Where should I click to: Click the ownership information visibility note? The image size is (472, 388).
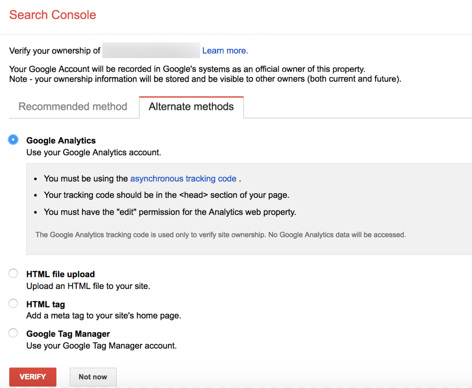[x=205, y=79]
